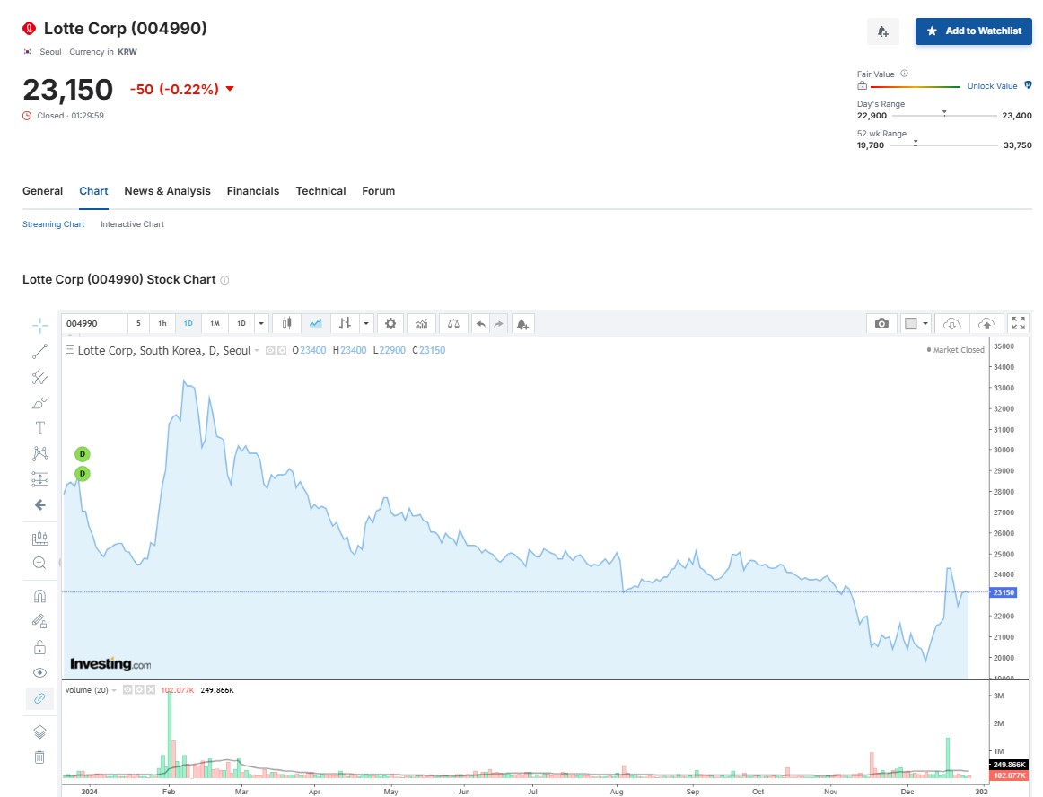Image resolution: width=1043 pixels, height=797 pixels.
Task: Click the upper dividend D marker
Action: click(x=83, y=454)
